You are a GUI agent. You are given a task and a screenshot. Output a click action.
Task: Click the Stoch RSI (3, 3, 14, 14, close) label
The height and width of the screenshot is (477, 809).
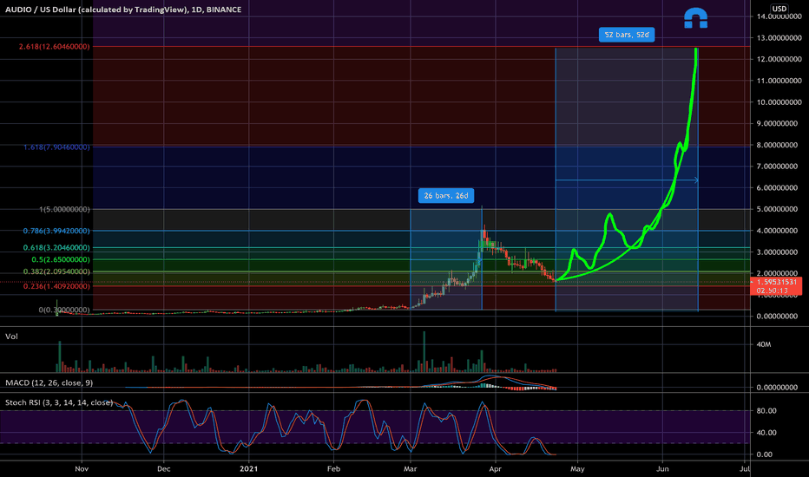(59, 402)
